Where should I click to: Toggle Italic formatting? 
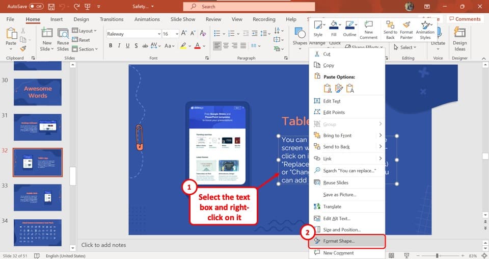pyautogui.click(x=119, y=45)
